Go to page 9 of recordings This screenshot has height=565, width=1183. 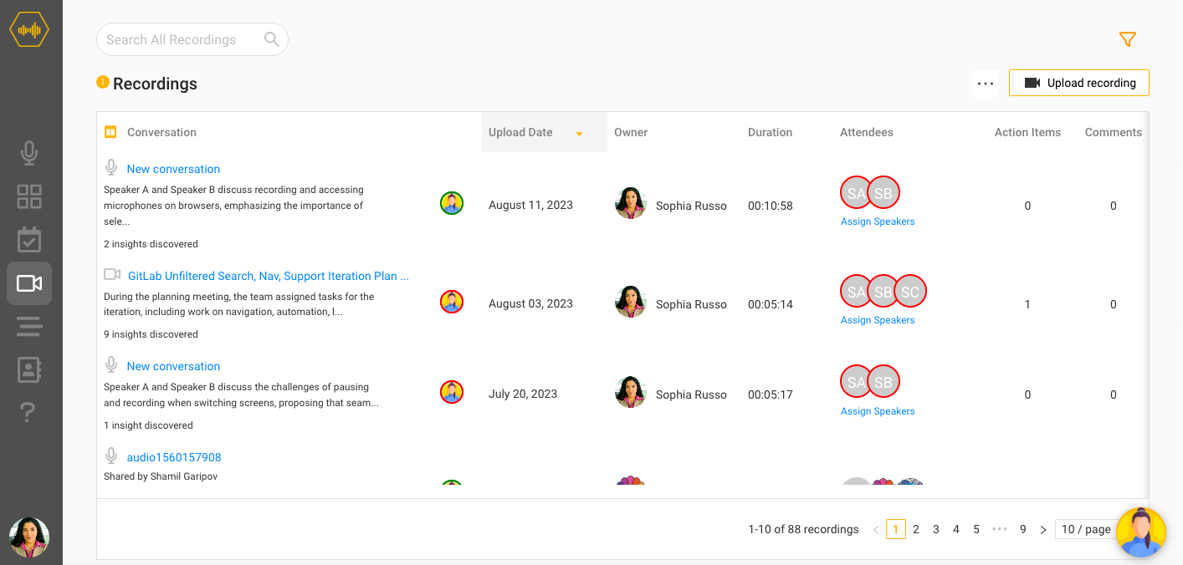click(1023, 529)
